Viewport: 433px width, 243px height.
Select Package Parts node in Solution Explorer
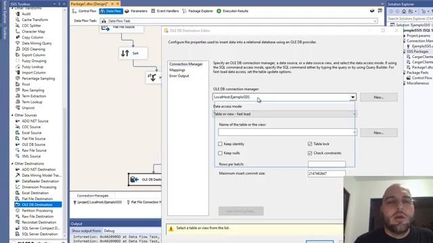(x=417, y=72)
